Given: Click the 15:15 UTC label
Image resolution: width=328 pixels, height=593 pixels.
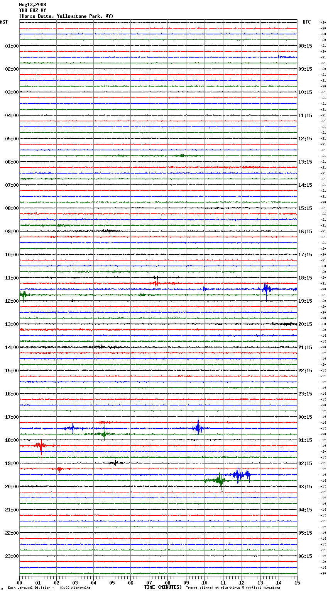Looking at the screenshot, I should click(305, 208).
